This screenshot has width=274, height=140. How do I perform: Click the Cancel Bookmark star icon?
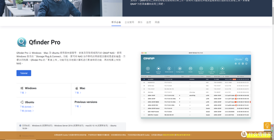222,68
